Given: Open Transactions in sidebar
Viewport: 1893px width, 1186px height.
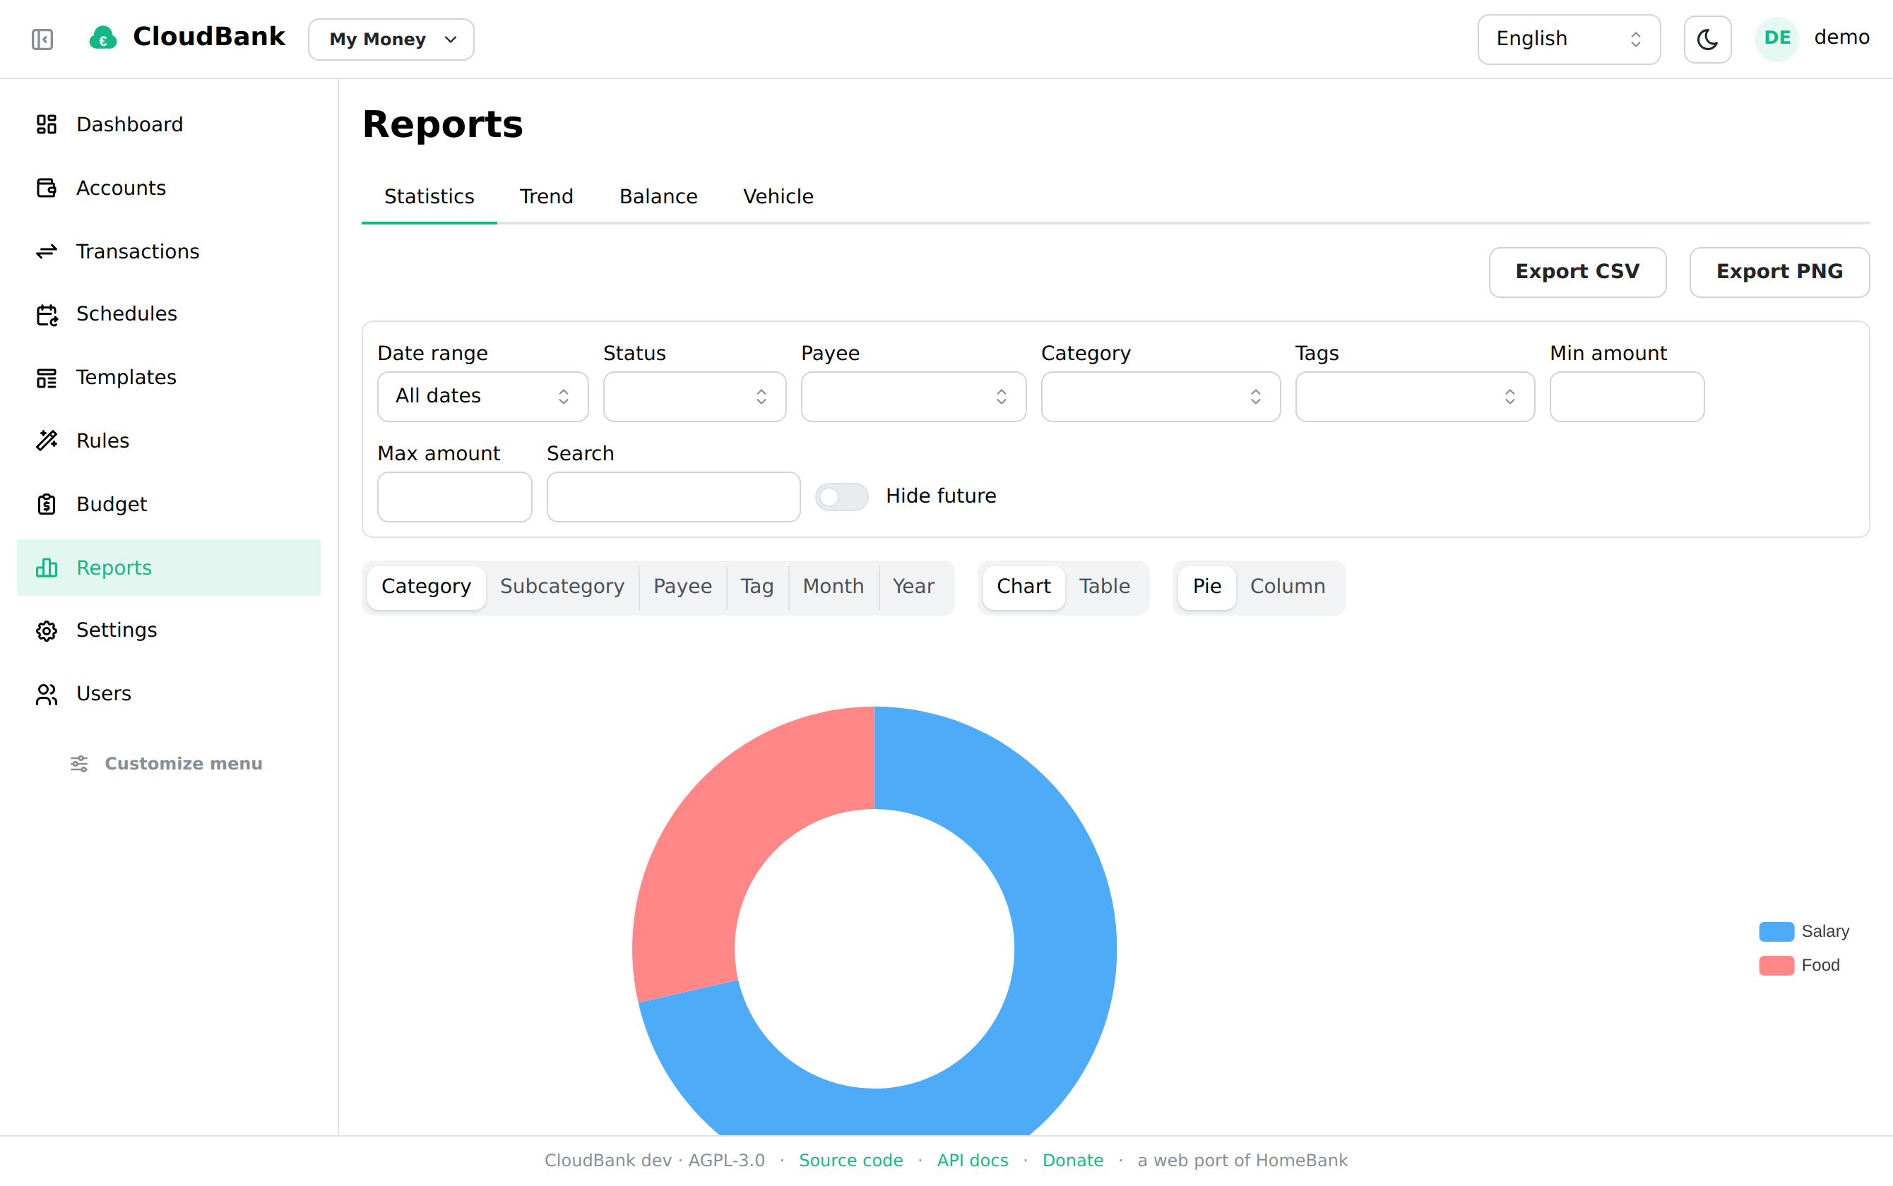Looking at the screenshot, I should tap(169, 251).
